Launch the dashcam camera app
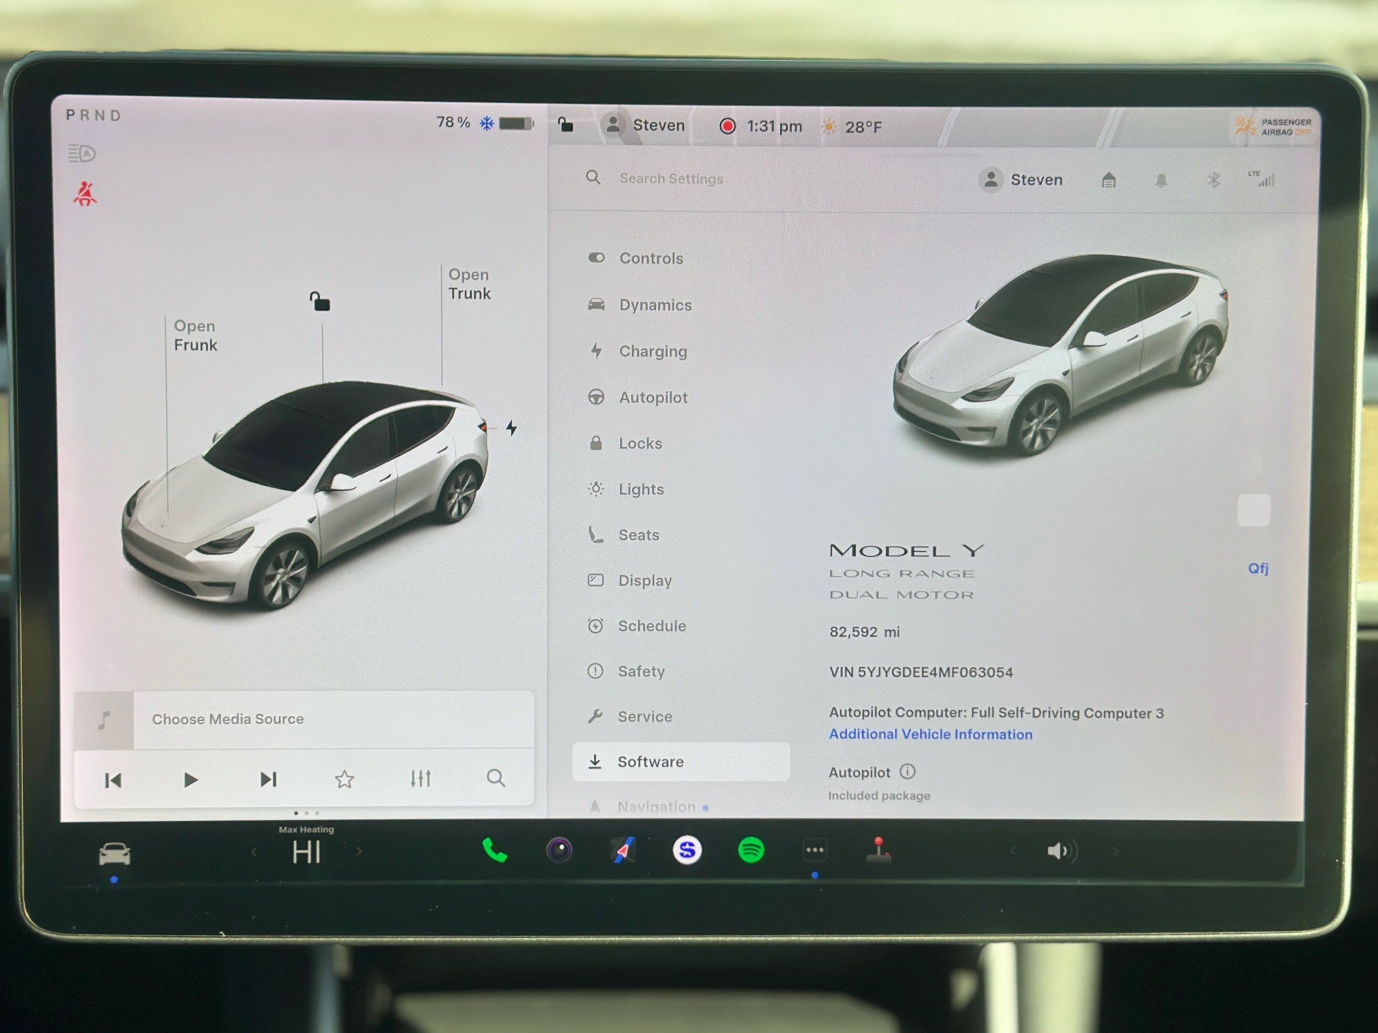This screenshot has width=1378, height=1033. pyautogui.click(x=559, y=851)
